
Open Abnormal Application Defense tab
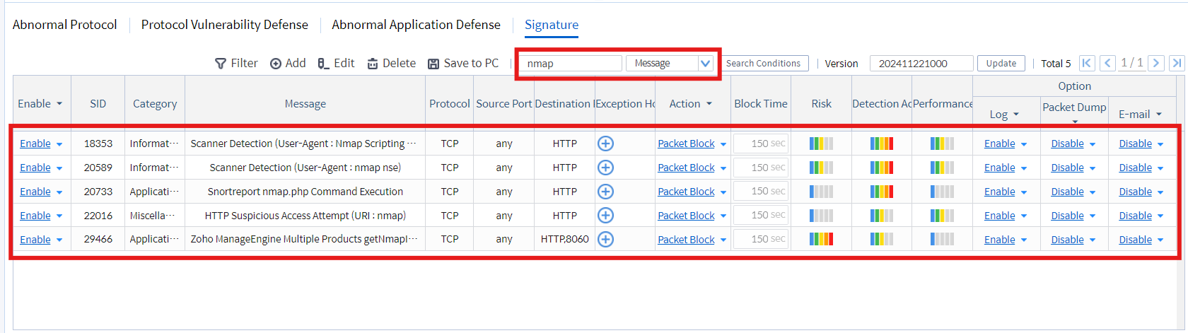pos(416,25)
